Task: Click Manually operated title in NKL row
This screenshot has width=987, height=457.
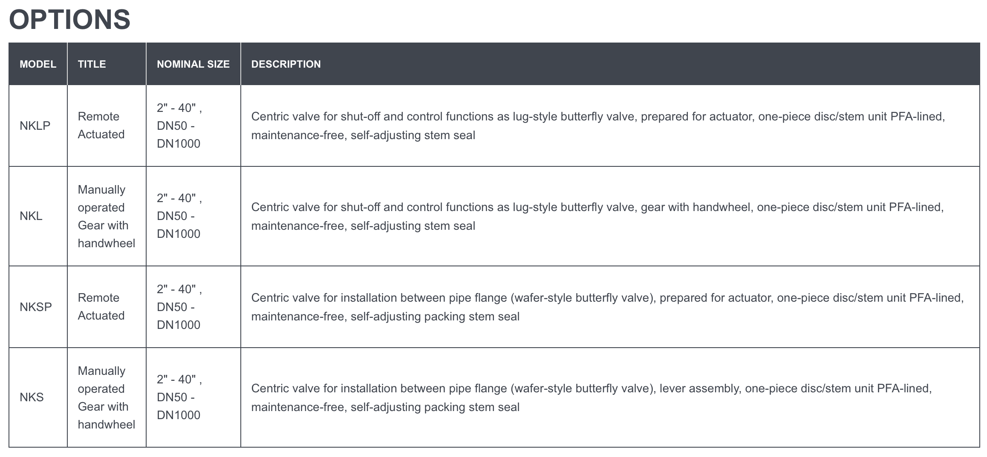Action: pyautogui.click(x=106, y=216)
